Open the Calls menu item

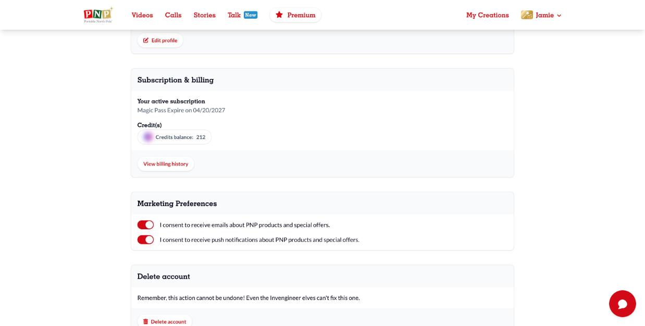173,15
